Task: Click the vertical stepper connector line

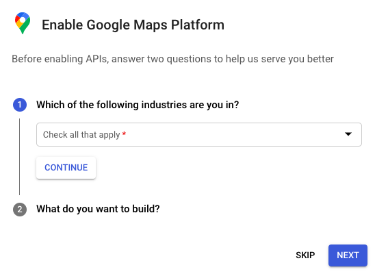Action: click(x=19, y=157)
